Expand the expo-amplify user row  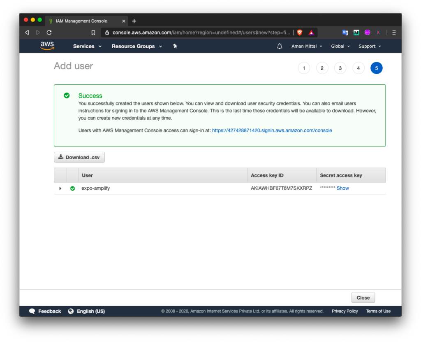60,188
